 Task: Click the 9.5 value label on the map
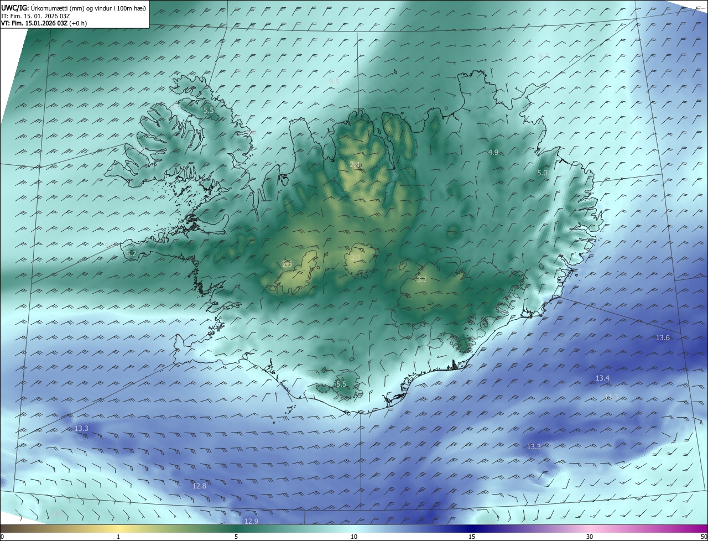pyautogui.click(x=334, y=82)
